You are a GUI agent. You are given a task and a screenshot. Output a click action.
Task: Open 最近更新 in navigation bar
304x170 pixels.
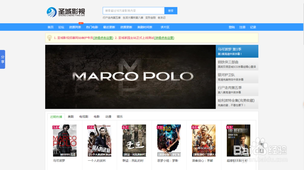pos(109,27)
